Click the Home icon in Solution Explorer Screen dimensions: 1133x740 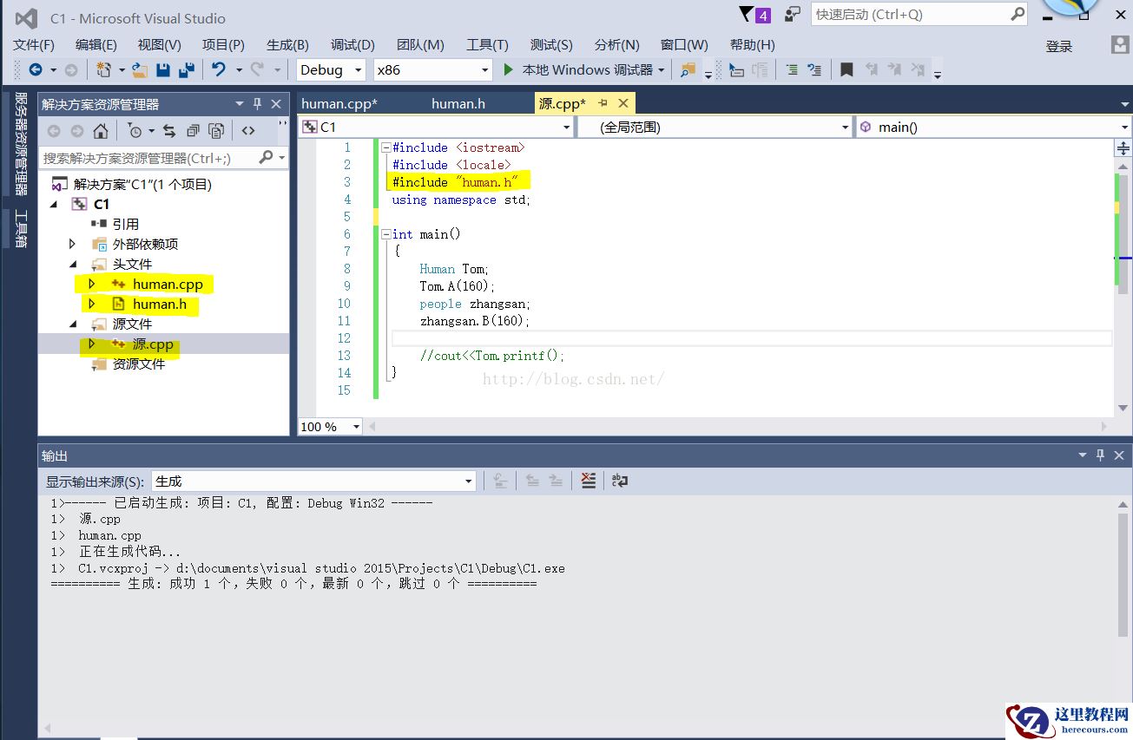[x=101, y=131]
